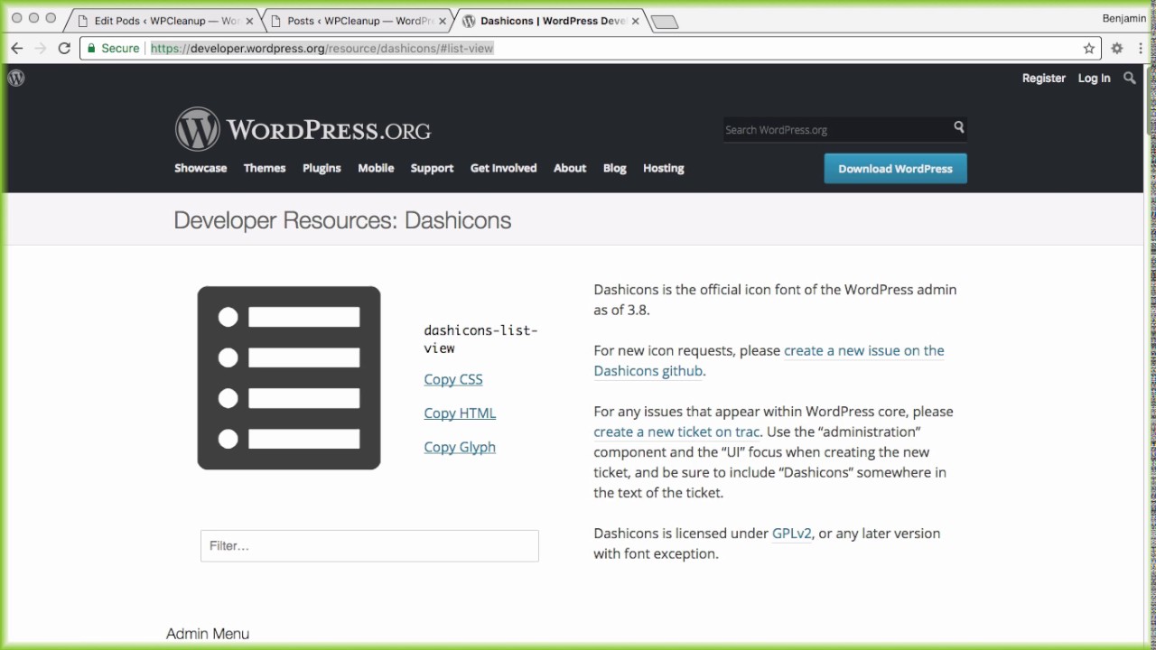Viewport: 1156px width, 650px height.
Task: Open the Themes menu item
Action: 265,169
